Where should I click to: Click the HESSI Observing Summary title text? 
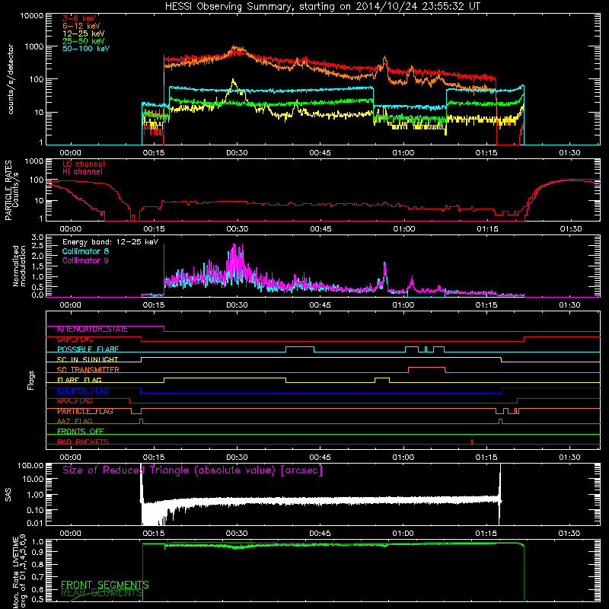pyautogui.click(x=322, y=7)
